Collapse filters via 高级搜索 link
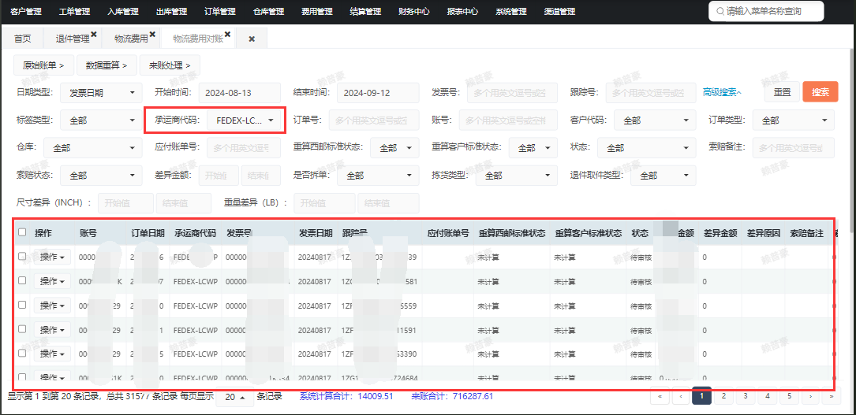Image resolution: width=856 pixels, height=415 pixels. 722,93
